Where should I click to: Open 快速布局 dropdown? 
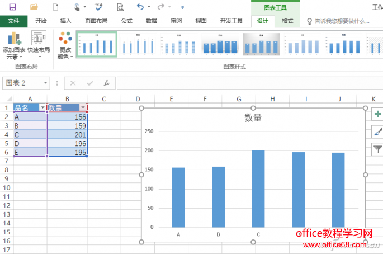pyautogui.click(x=39, y=45)
